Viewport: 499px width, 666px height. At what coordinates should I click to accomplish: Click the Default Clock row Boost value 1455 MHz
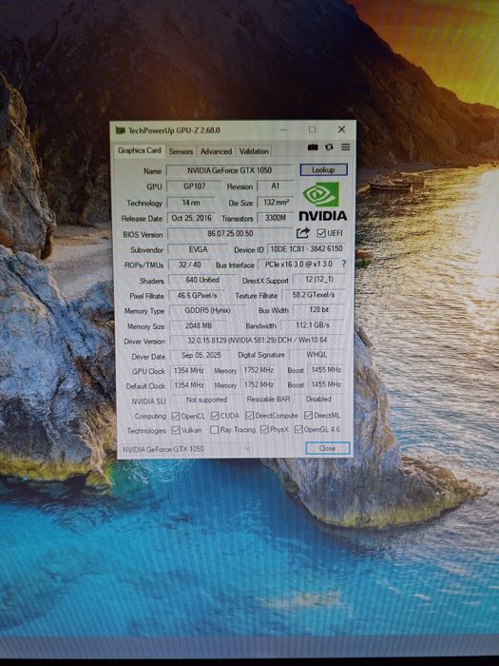click(326, 384)
